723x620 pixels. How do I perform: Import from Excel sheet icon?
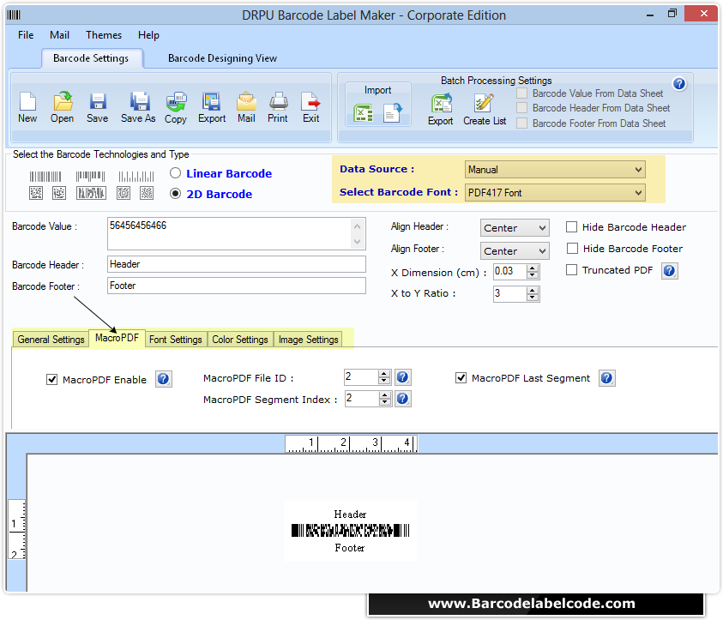click(363, 113)
